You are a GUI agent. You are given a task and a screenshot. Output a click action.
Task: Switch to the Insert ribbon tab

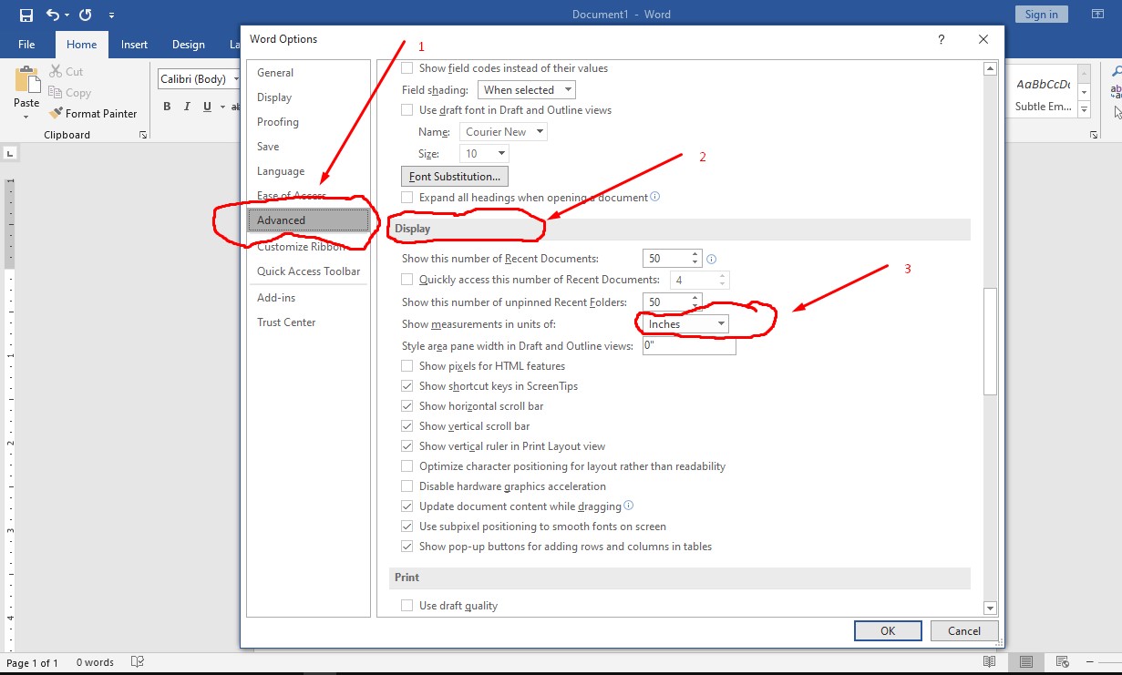click(x=134, y=44)
